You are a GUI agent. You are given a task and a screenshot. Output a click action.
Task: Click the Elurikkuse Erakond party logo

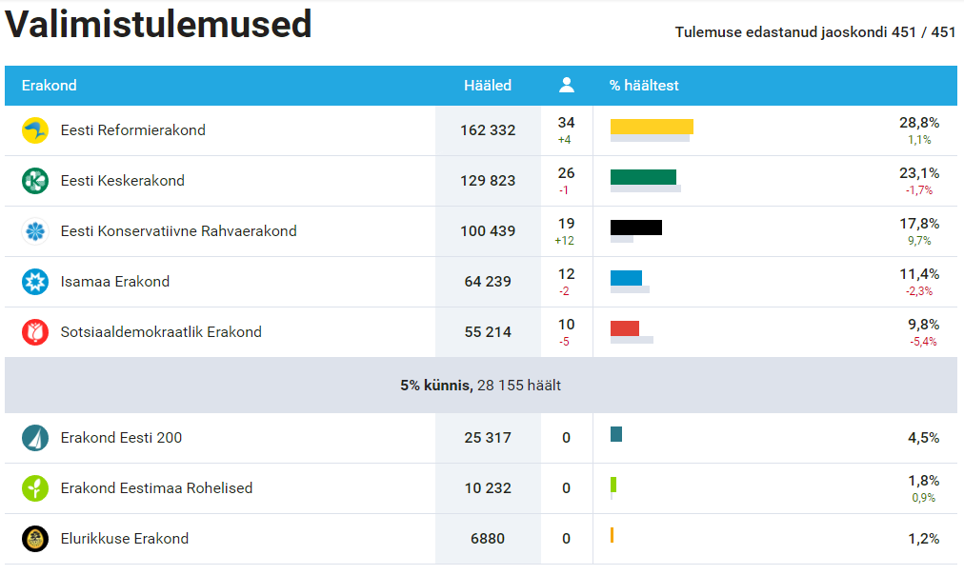(x=35, y=539)
